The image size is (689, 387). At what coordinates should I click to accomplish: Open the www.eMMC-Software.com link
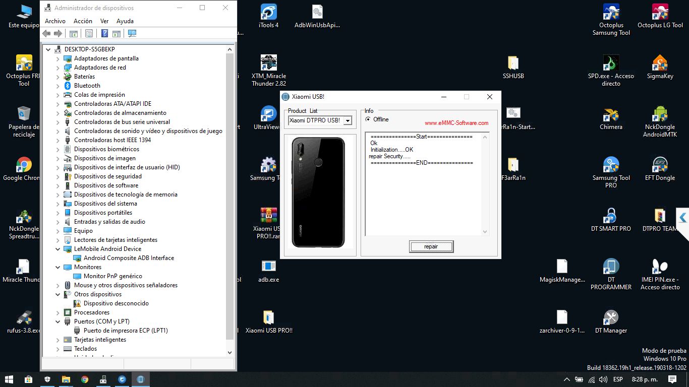pyautogui.click(x=456, y=123)
